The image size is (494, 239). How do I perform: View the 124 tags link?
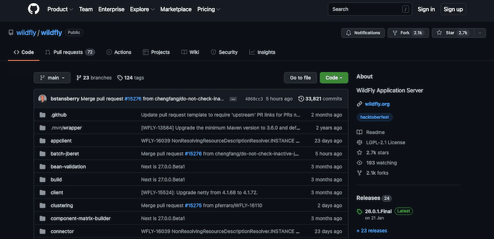[130, 78]
